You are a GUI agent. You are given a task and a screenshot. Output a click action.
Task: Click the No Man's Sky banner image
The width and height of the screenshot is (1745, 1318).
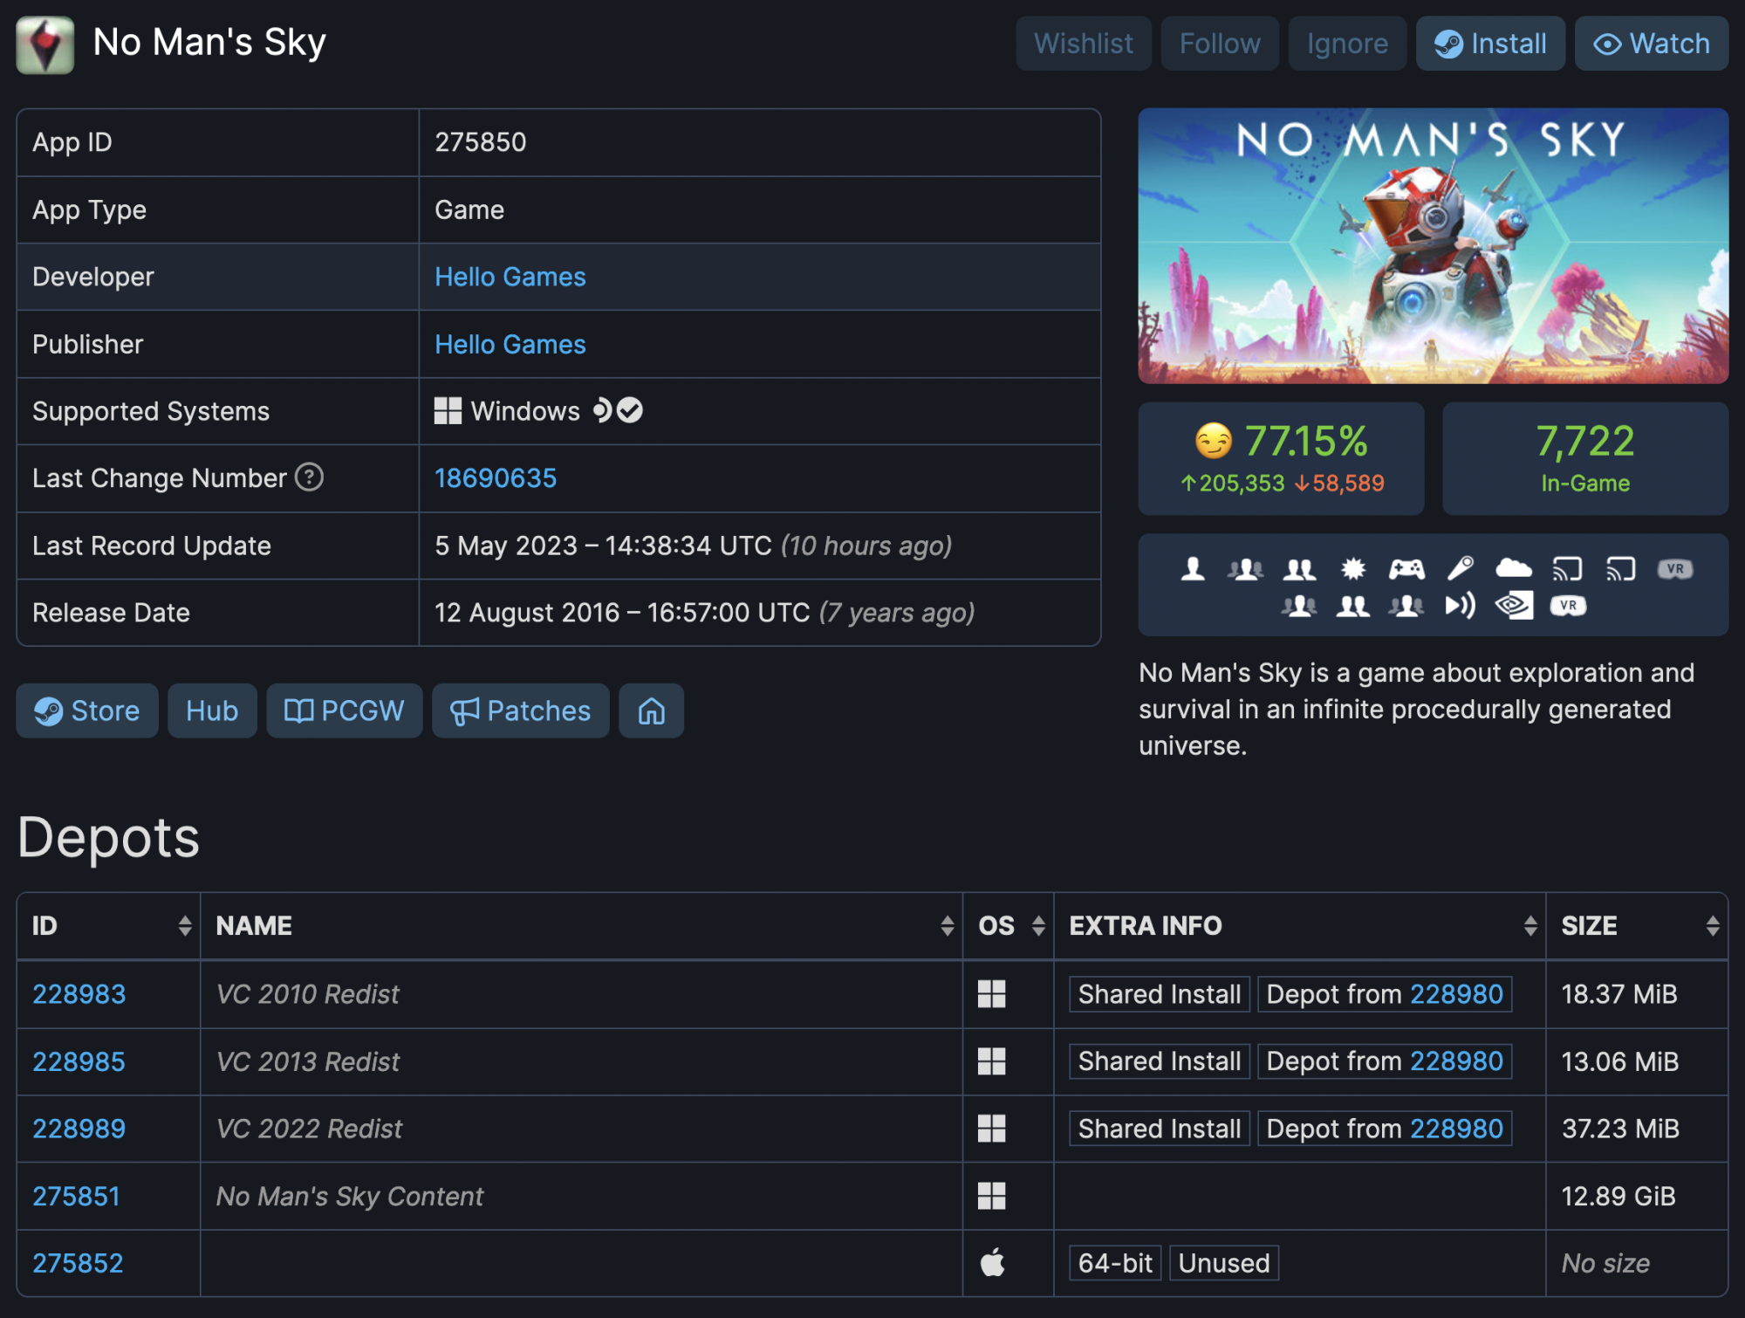(x=1433, y=246)
